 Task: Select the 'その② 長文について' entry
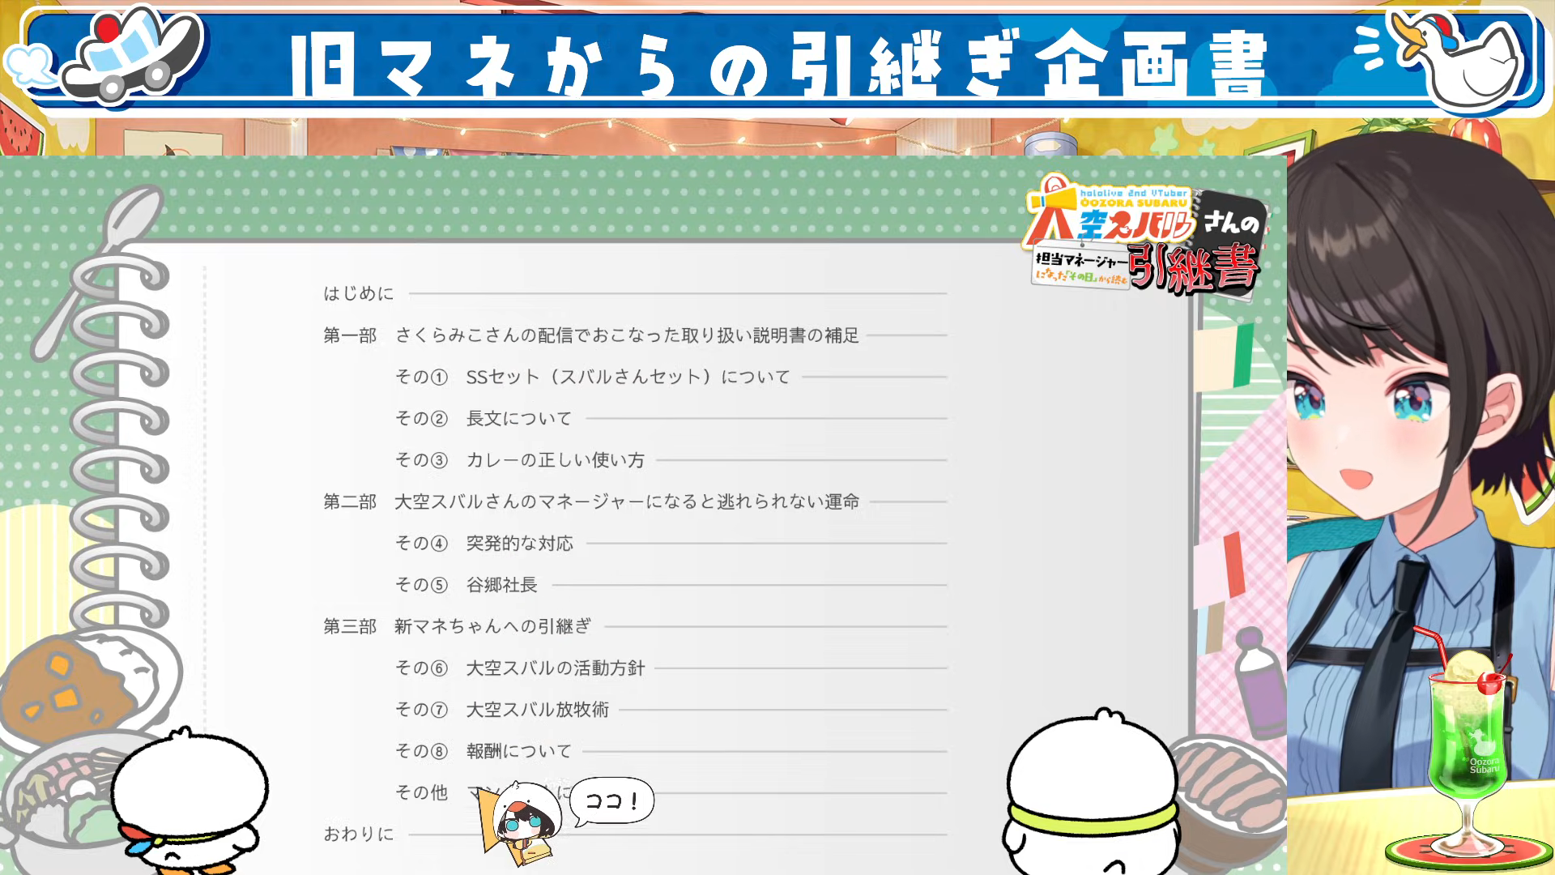coord(484,419)
